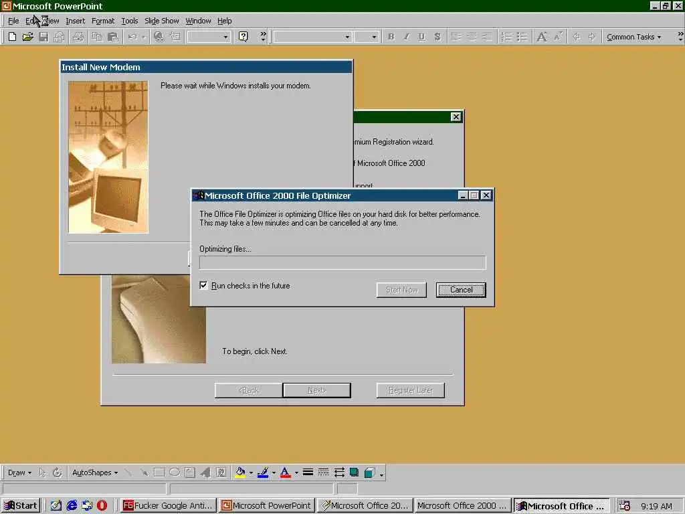The height and width of the screenshot is (514, 685).
Task: Center align text
Action: [472, 37]
